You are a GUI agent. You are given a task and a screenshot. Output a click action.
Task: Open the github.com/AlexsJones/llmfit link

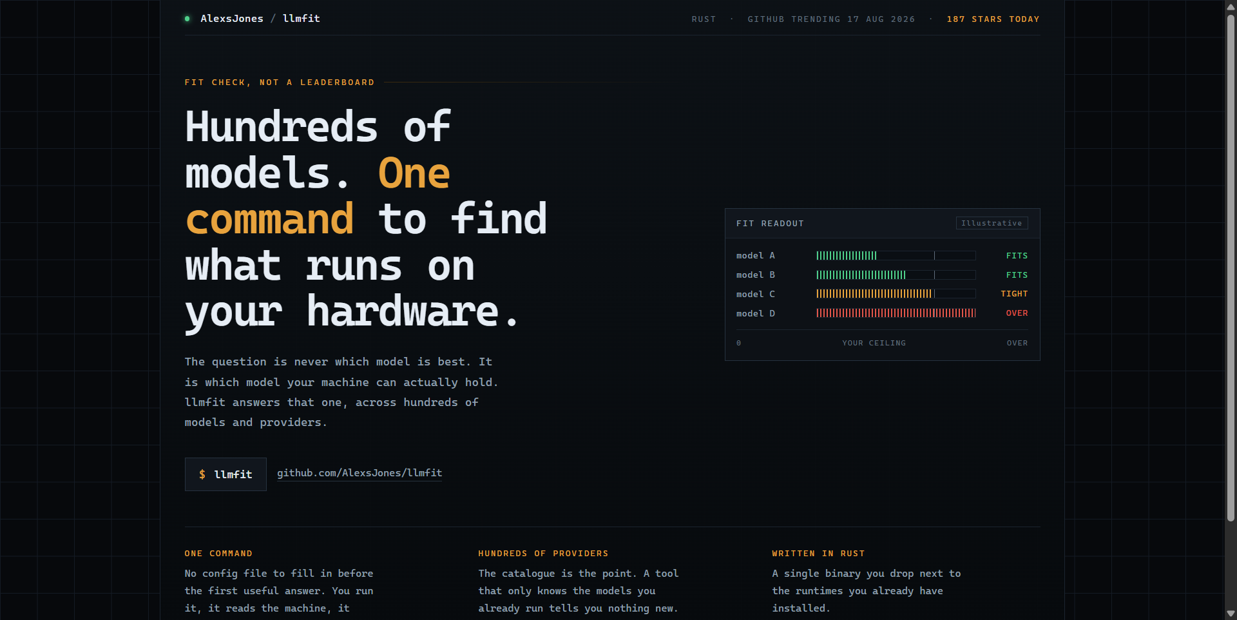coord(360,473)
